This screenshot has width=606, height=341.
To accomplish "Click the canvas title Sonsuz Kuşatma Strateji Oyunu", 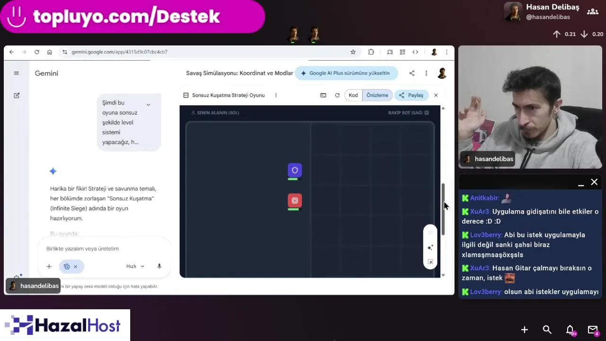I will point(228,95).
